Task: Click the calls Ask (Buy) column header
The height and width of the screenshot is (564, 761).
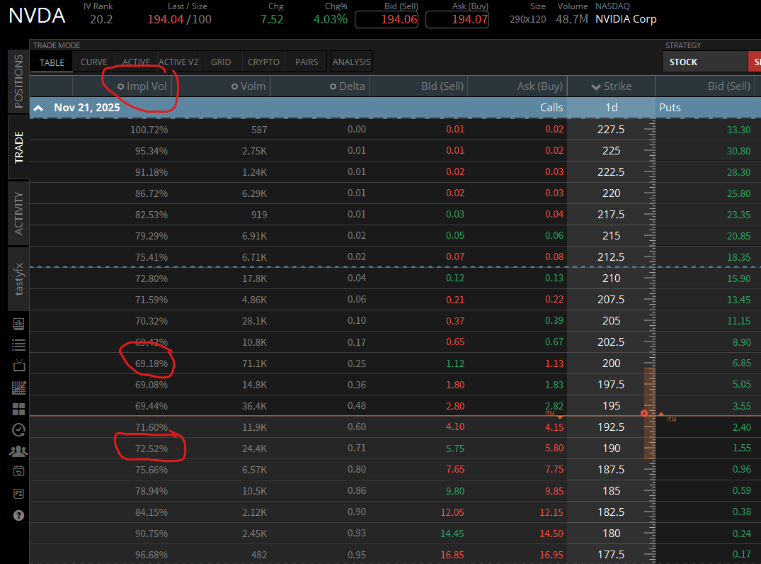Action: (x=539, y=86)
